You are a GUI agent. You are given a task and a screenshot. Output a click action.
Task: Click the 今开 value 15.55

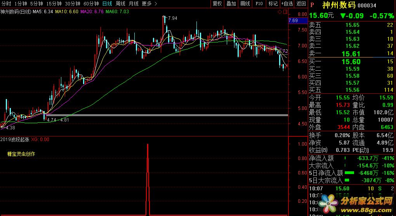point(343,98)
